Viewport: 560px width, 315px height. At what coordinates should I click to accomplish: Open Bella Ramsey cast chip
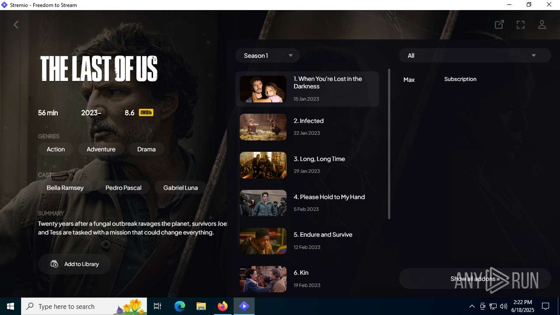(65, 188)
